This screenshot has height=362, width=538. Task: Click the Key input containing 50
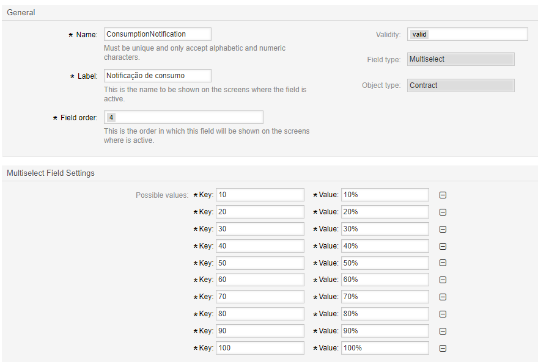(260, 262)
